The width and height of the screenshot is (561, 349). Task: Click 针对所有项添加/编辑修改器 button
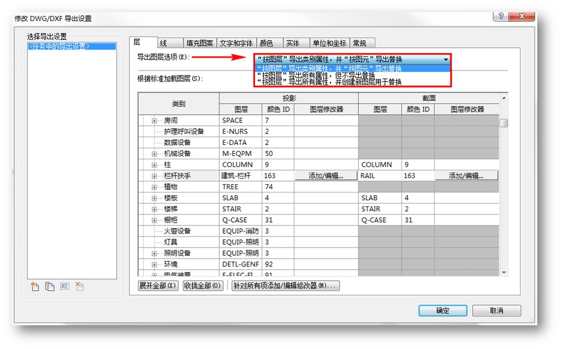(x=285, y=286)
